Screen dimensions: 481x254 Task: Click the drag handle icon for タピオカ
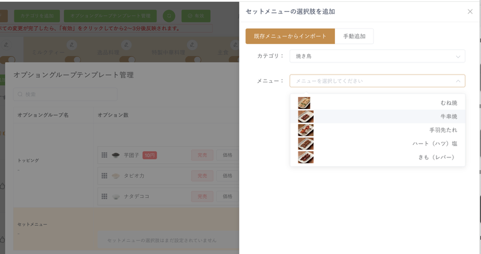tap(104, 175)
